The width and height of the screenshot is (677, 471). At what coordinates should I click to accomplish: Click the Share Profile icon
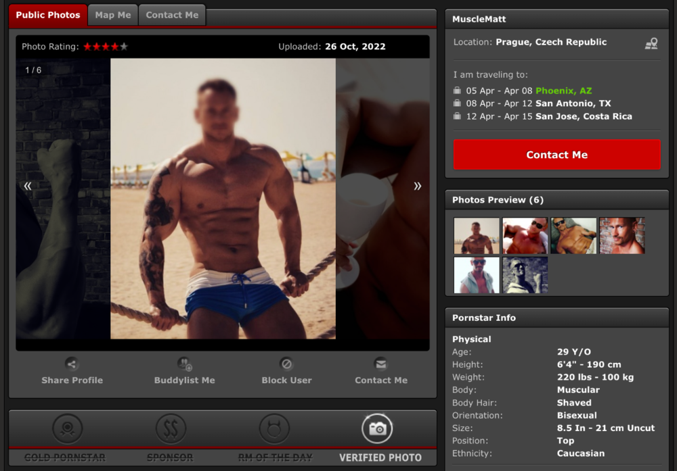72,364
